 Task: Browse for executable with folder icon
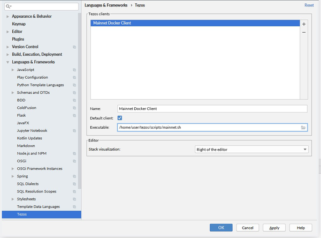[303, 128]
